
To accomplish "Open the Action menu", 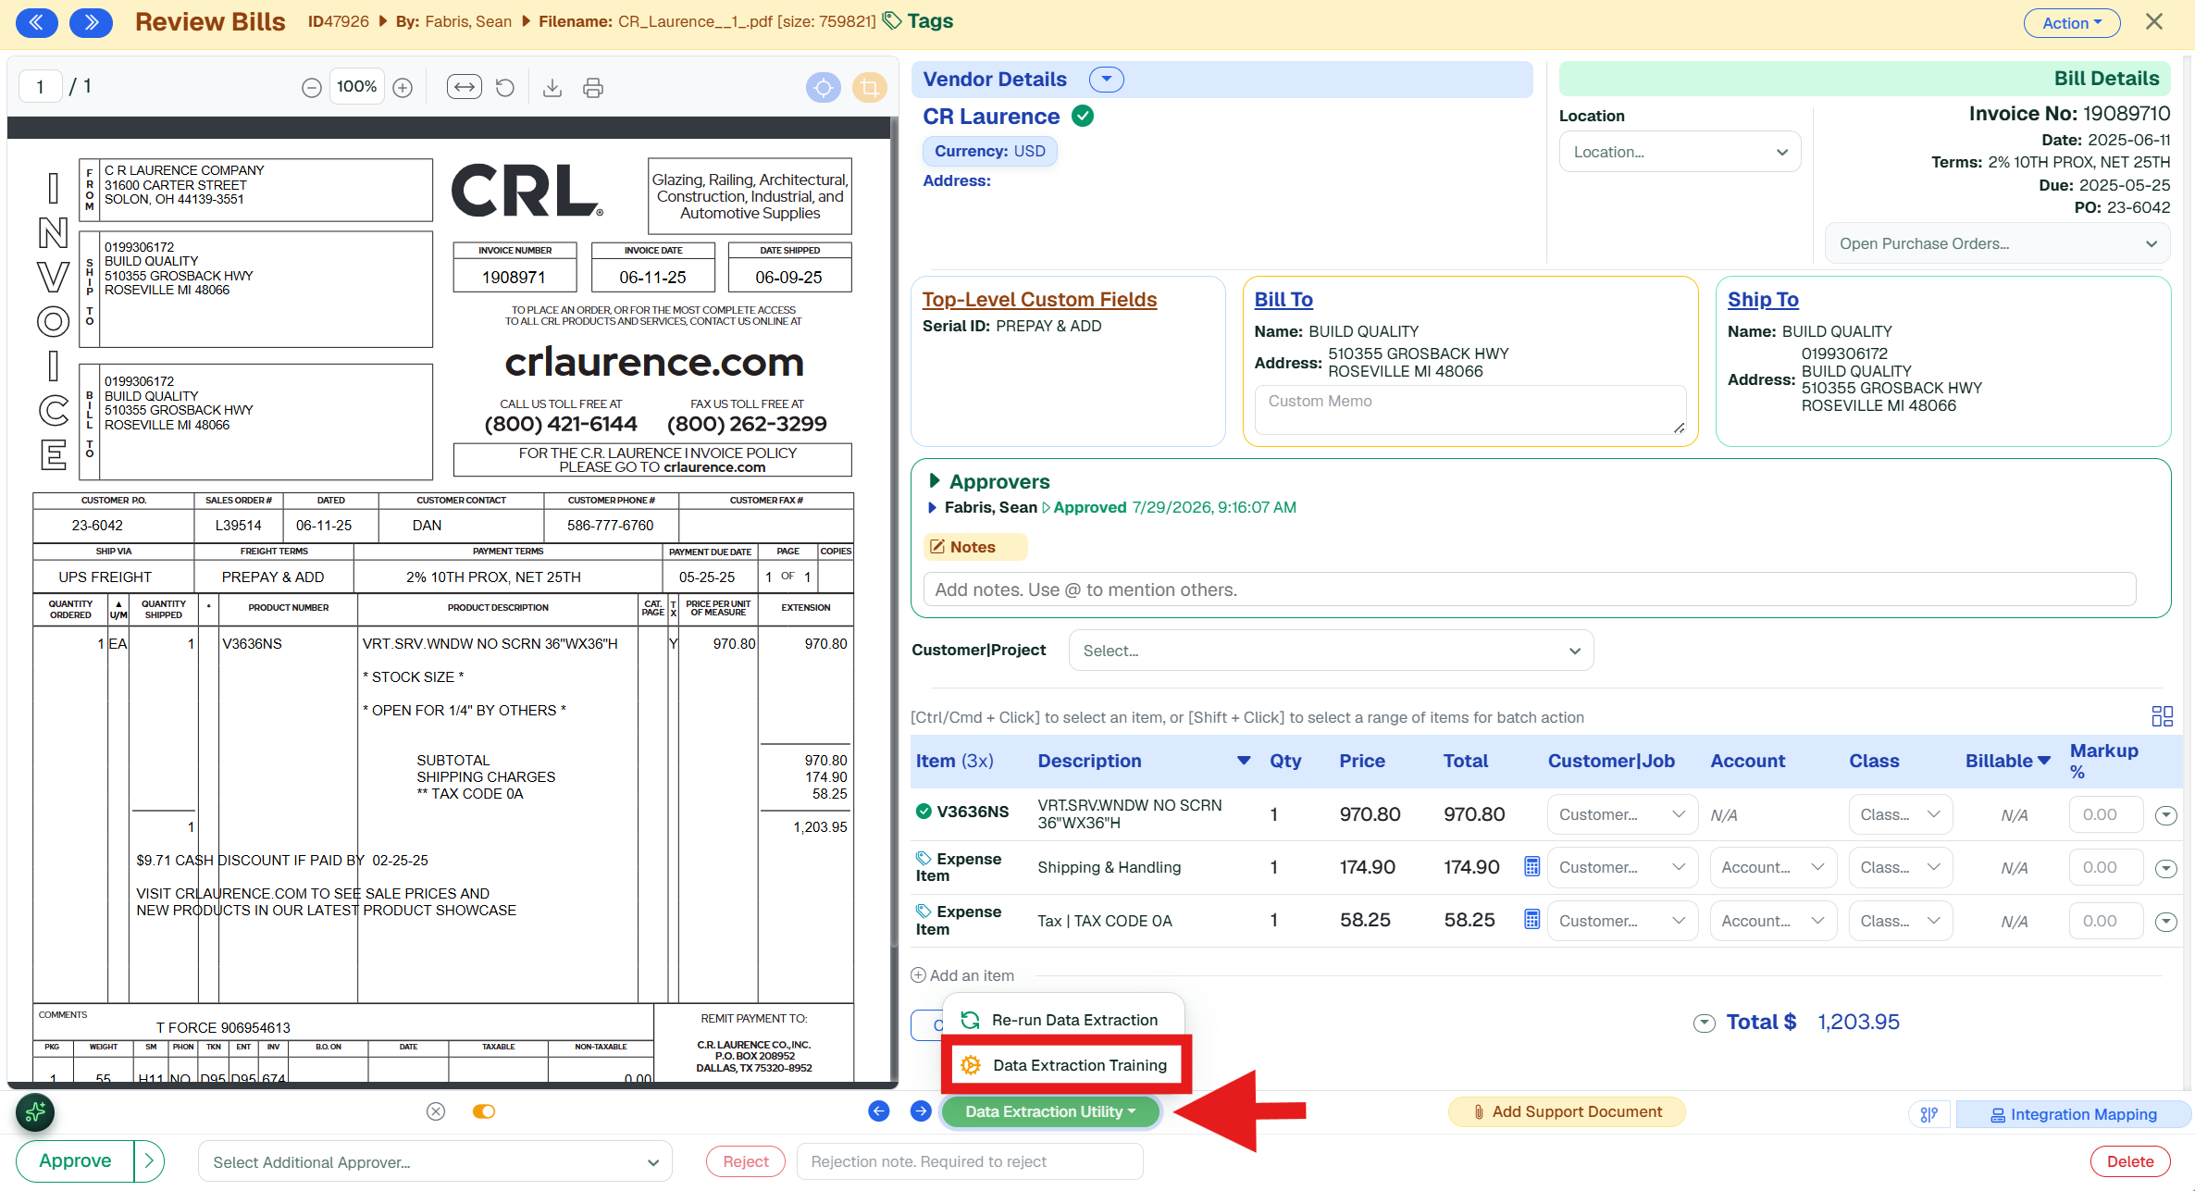I will coord(2071,23).
